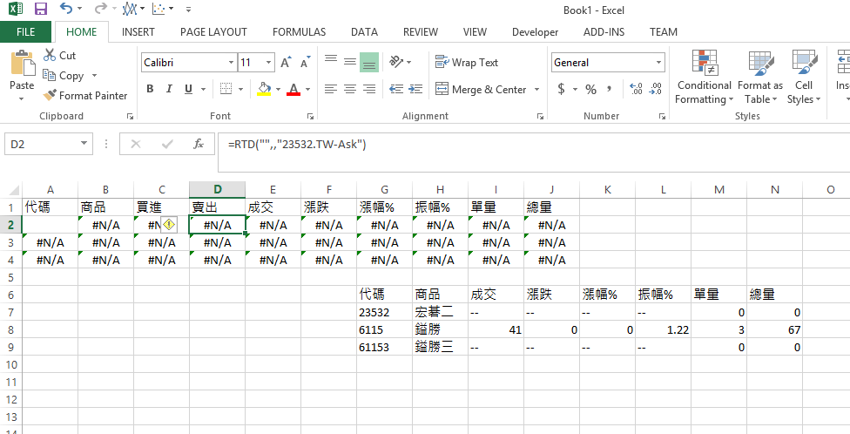Switch to the DATA tab
The height and width of the screenshot is (434, 850).
click(364, 32)
